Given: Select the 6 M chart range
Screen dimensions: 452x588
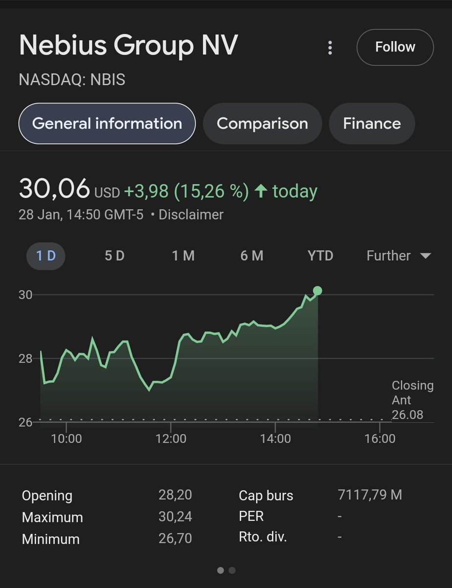Looking at the screenshot, I should coord(252,256).
